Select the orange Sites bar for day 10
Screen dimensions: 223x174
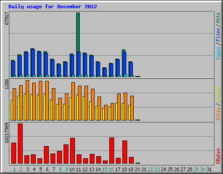[73, 101]
